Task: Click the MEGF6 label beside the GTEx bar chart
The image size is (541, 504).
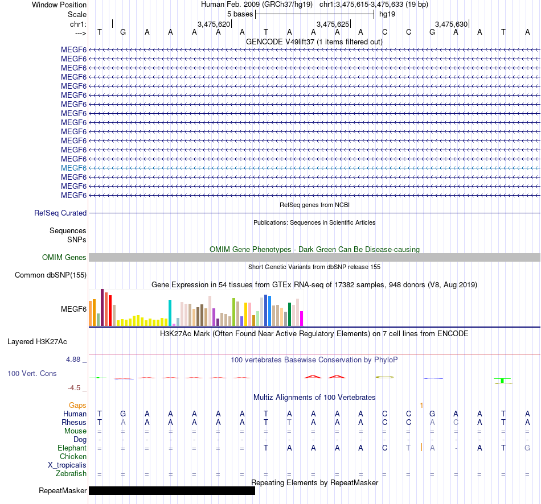Action: (73, 309)
